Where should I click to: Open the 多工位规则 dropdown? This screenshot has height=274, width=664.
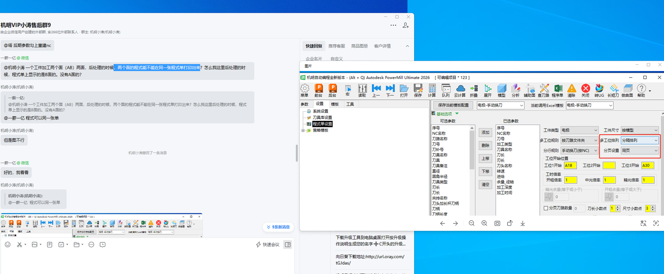pyautogui.click(x=579, y=140)
